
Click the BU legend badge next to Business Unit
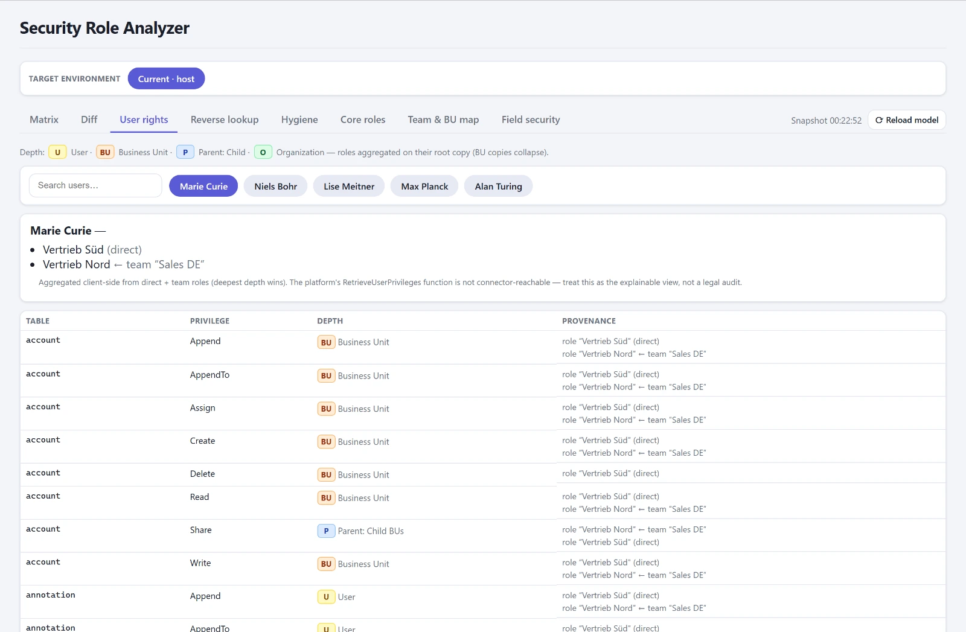pos(105,152)
